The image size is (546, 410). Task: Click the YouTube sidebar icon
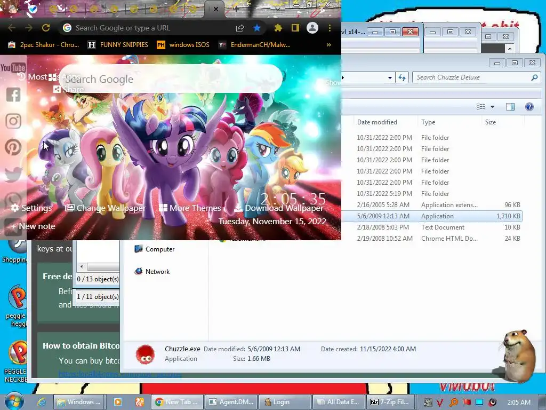pos(13,67)
